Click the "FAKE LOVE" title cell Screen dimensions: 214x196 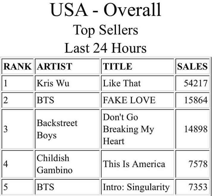[x=129, y=100]
